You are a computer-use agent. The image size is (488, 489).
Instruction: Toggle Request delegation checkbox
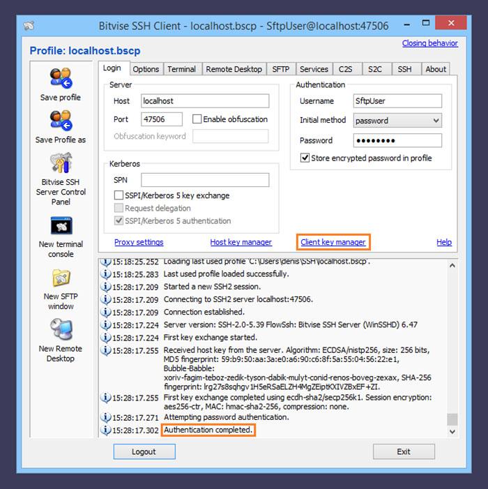[119, 208]
